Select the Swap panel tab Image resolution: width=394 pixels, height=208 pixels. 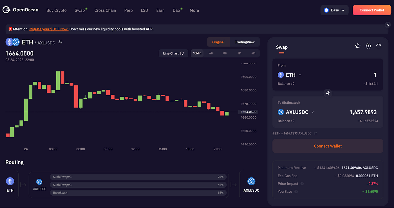coord(282,47)
